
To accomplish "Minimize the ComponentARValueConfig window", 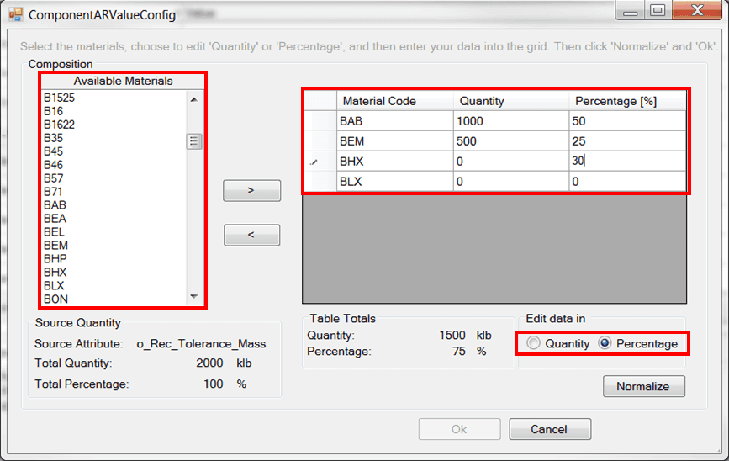I will (x=630, y=10).
